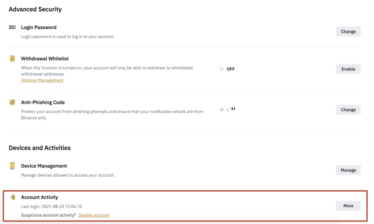This screenshot has height=224, width=374.
Task: Click the blurred anti-phishing code value
Action: [227, 109]
